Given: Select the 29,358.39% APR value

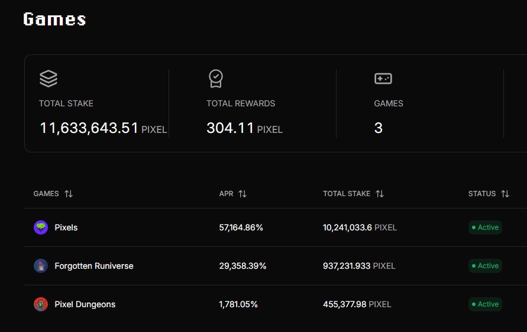Looking at the screenshot, I should click(x=243, y=266).
